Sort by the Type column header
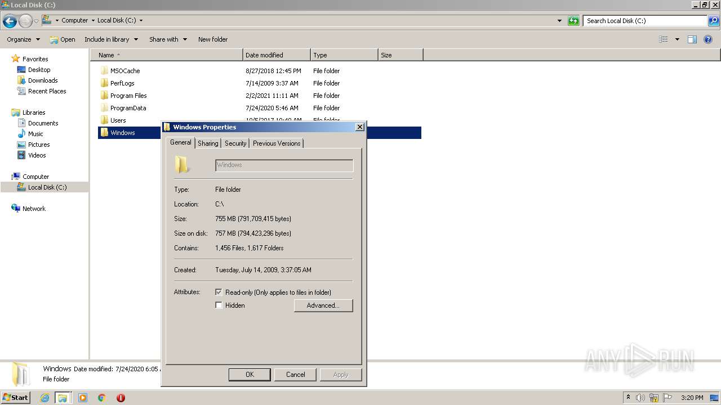This screenshot has width=721, height=405. click(x=344, y=55)
